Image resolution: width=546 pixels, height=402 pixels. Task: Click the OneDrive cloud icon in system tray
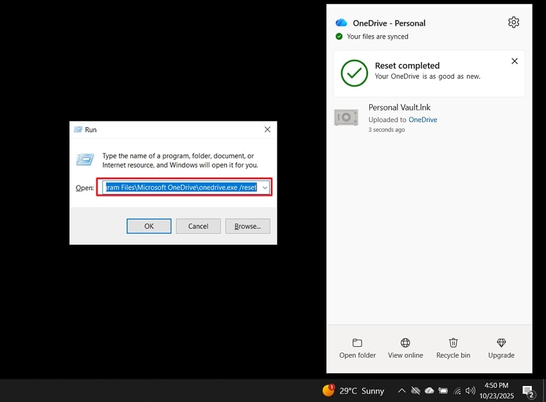429,390
